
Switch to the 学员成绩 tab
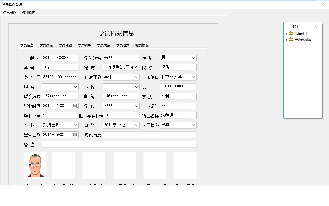click(104, 45)
